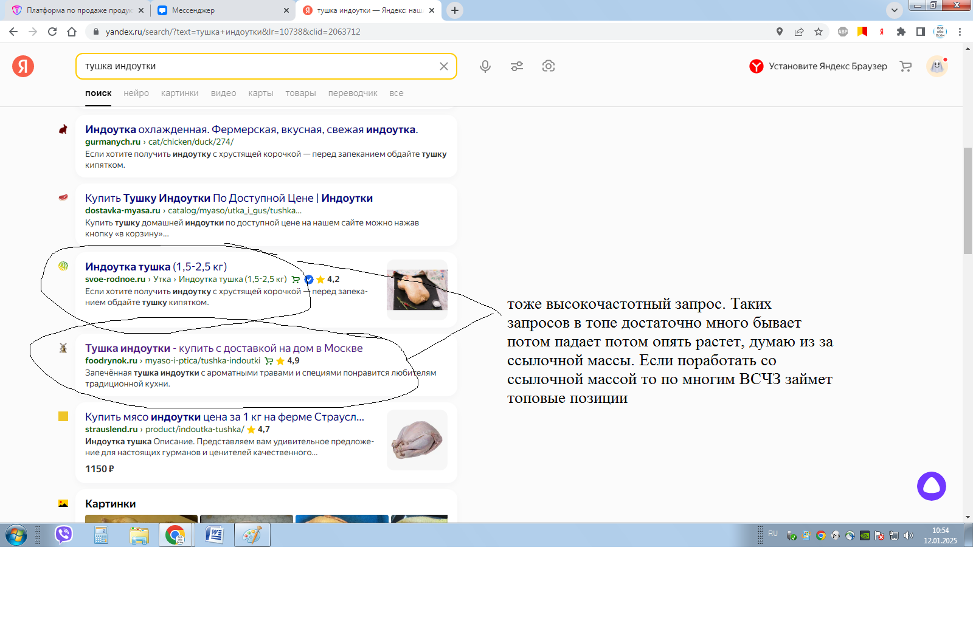Select the переводчик search tab

353,93
